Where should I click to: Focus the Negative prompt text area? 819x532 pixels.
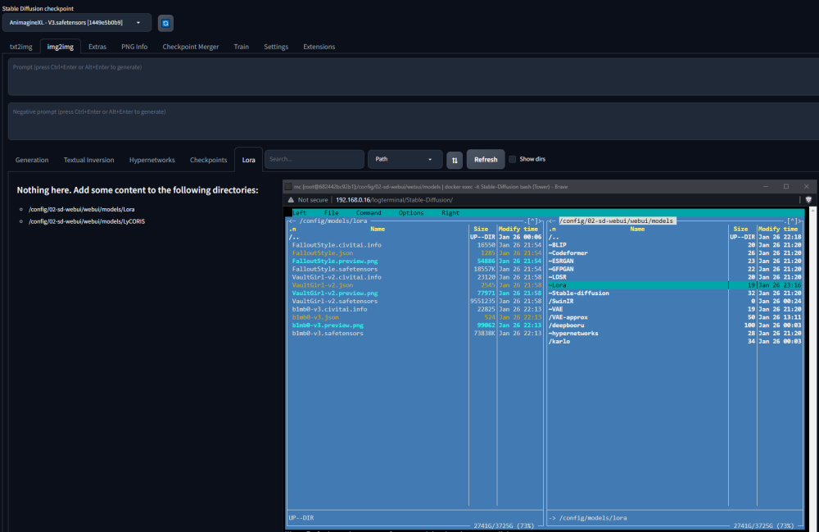[x=413, y=121]
